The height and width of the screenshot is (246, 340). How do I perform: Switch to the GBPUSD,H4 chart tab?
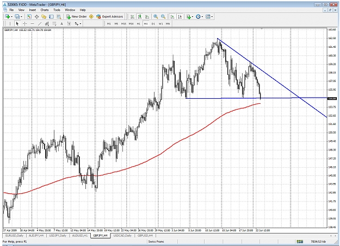pyautogui.click(x=145, y=236)
